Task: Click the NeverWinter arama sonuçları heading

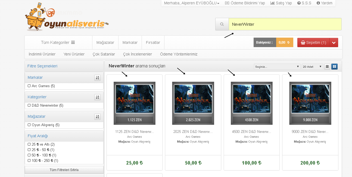Action: click(137, 66)
